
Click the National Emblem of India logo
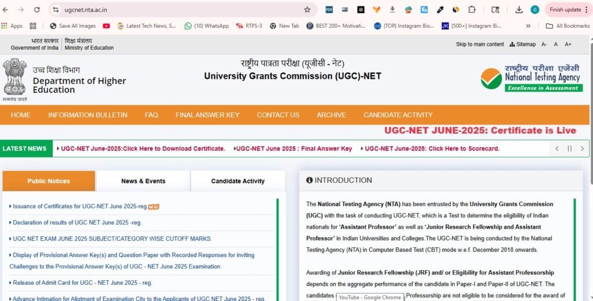coord(14,79)
